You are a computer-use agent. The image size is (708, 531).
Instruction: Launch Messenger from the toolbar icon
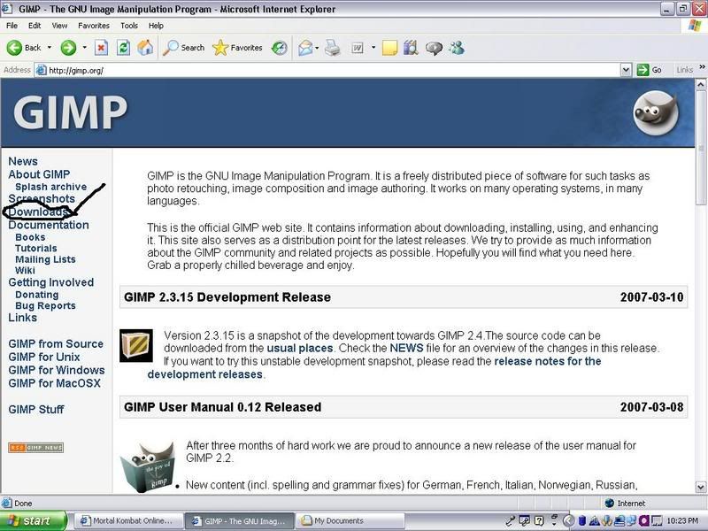457,48
